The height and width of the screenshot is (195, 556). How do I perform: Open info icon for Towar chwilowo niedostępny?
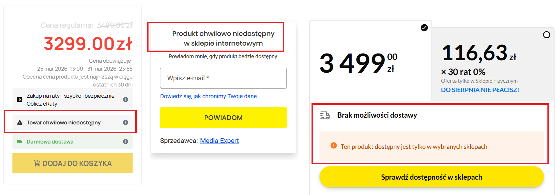125,122
